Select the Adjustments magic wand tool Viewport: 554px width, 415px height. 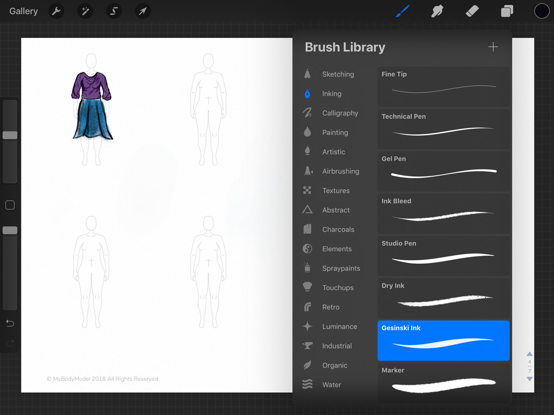click(x=85, y=11)
